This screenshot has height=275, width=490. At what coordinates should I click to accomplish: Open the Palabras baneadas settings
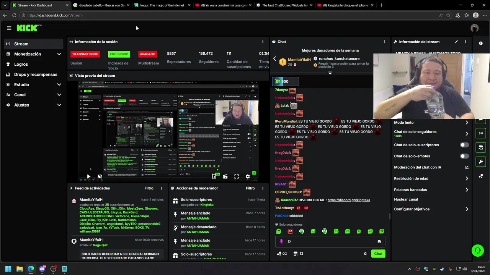pyautogui.click(x=431, y=190)
